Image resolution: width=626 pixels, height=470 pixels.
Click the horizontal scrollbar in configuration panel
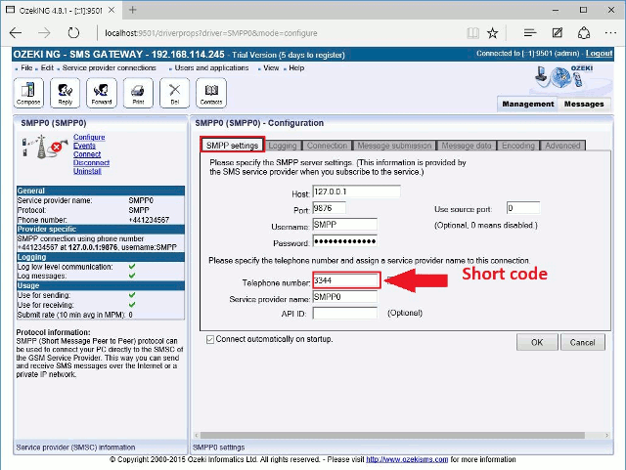[x=392, y=435]
